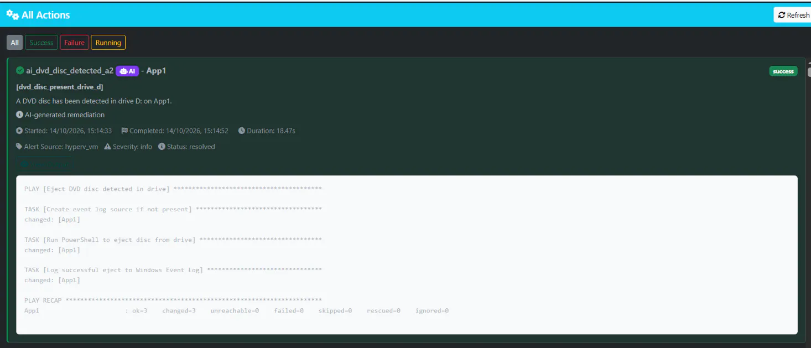
Task: Click the All Actions page heading
Action: click(x=46, y=15)
